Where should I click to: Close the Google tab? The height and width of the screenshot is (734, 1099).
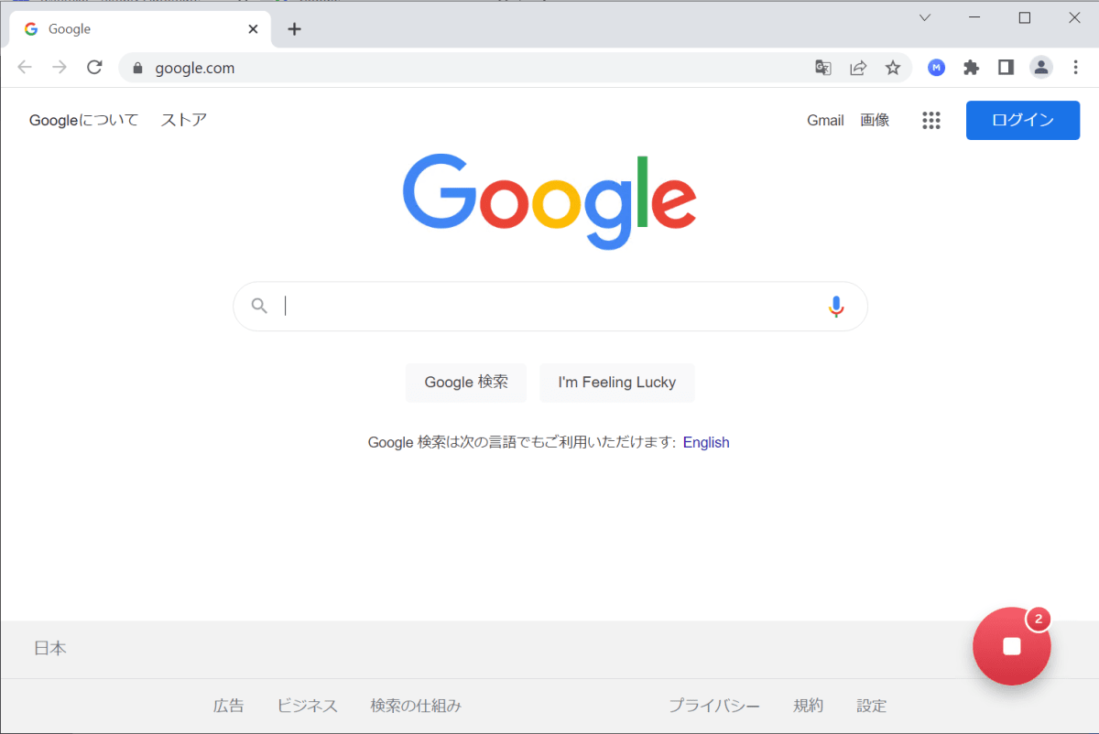point(254,28)
